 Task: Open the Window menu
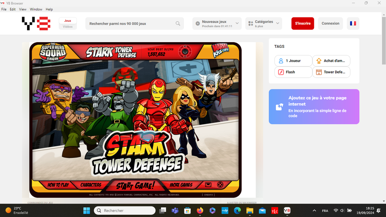[x=36, y=9]
